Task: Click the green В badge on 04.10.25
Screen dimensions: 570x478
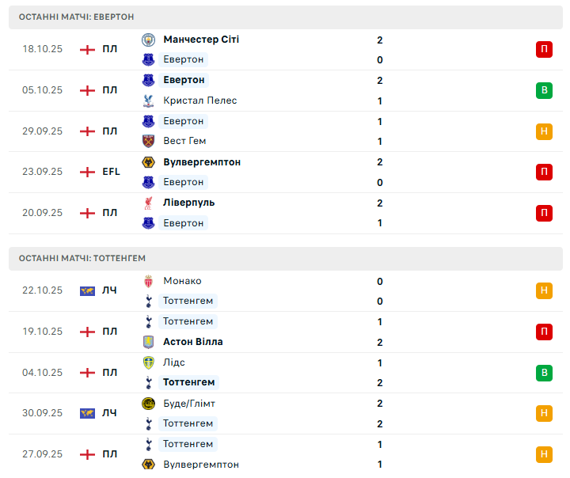Action: [544, 373]
